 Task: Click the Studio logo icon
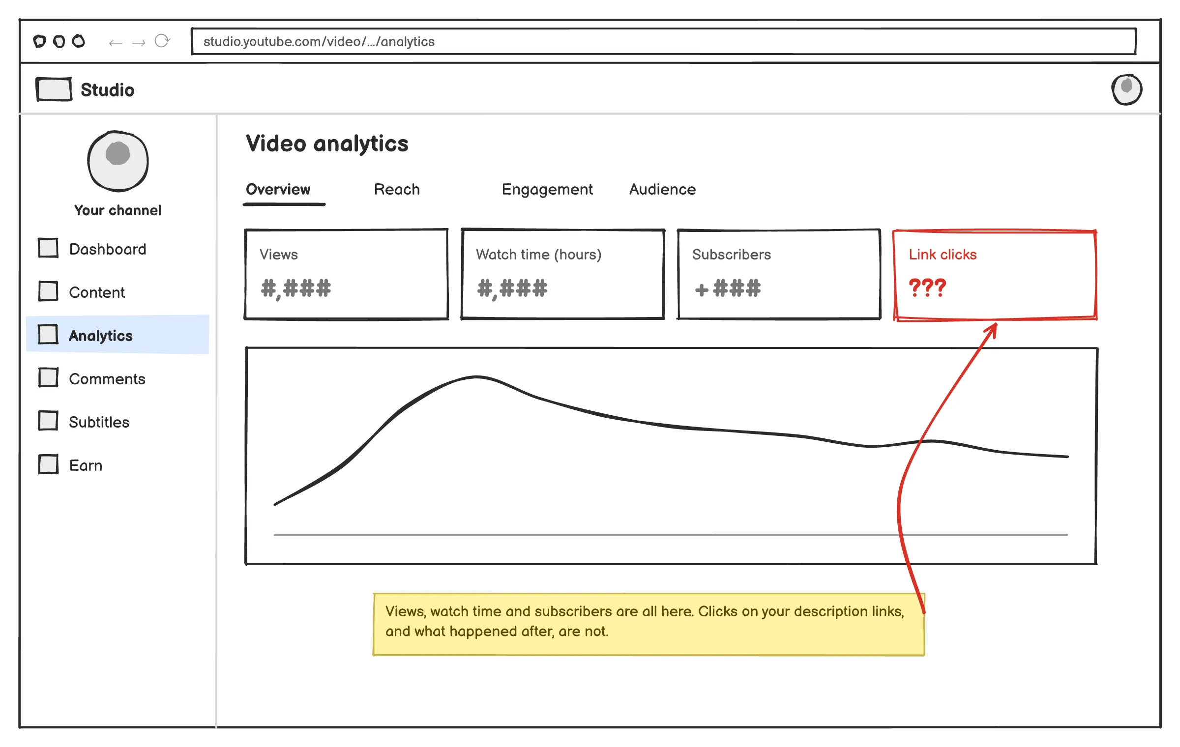point(54,89)
